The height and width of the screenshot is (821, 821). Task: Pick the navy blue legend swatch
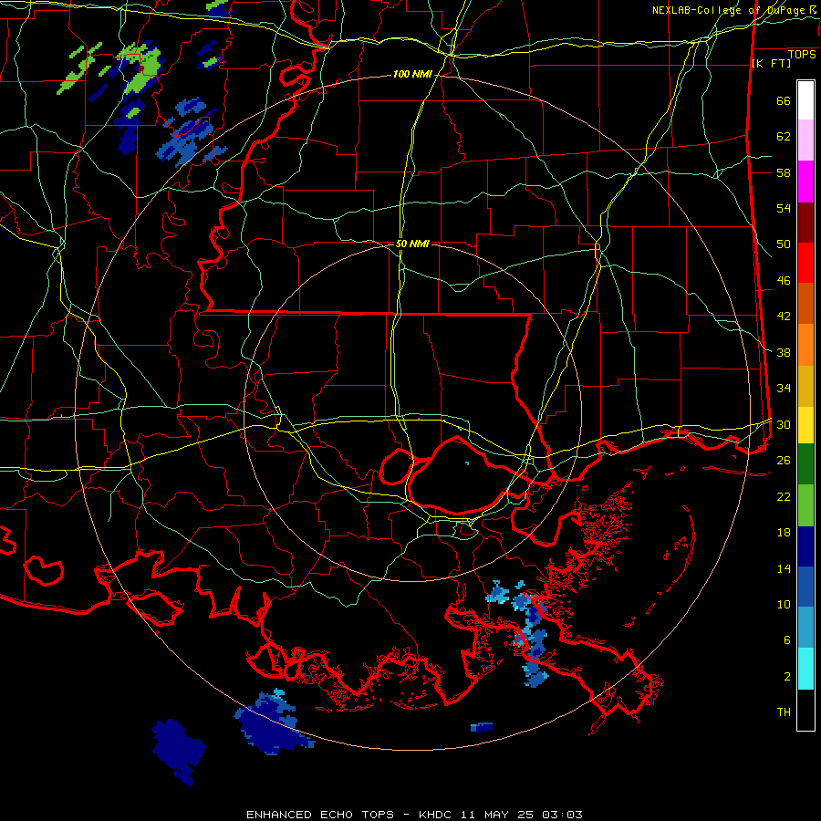pos(805,546)
